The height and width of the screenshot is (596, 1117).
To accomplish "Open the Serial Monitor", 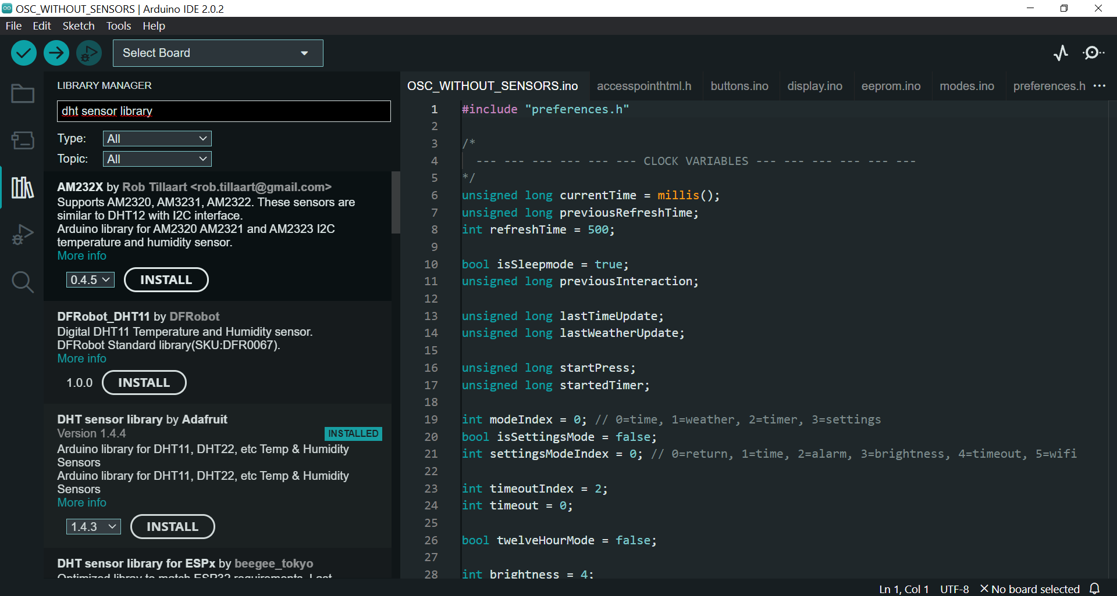I will coord(1093,53).
